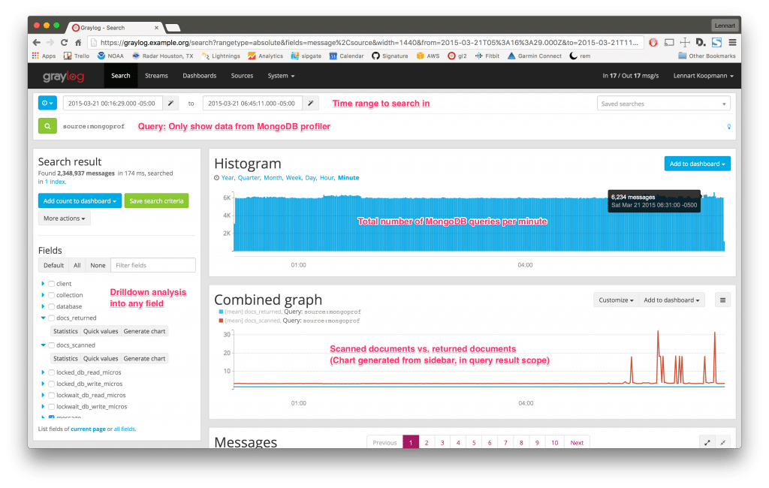Open the Trello bookmark
This screenshot has height=488, width=769.
[77, 56]
